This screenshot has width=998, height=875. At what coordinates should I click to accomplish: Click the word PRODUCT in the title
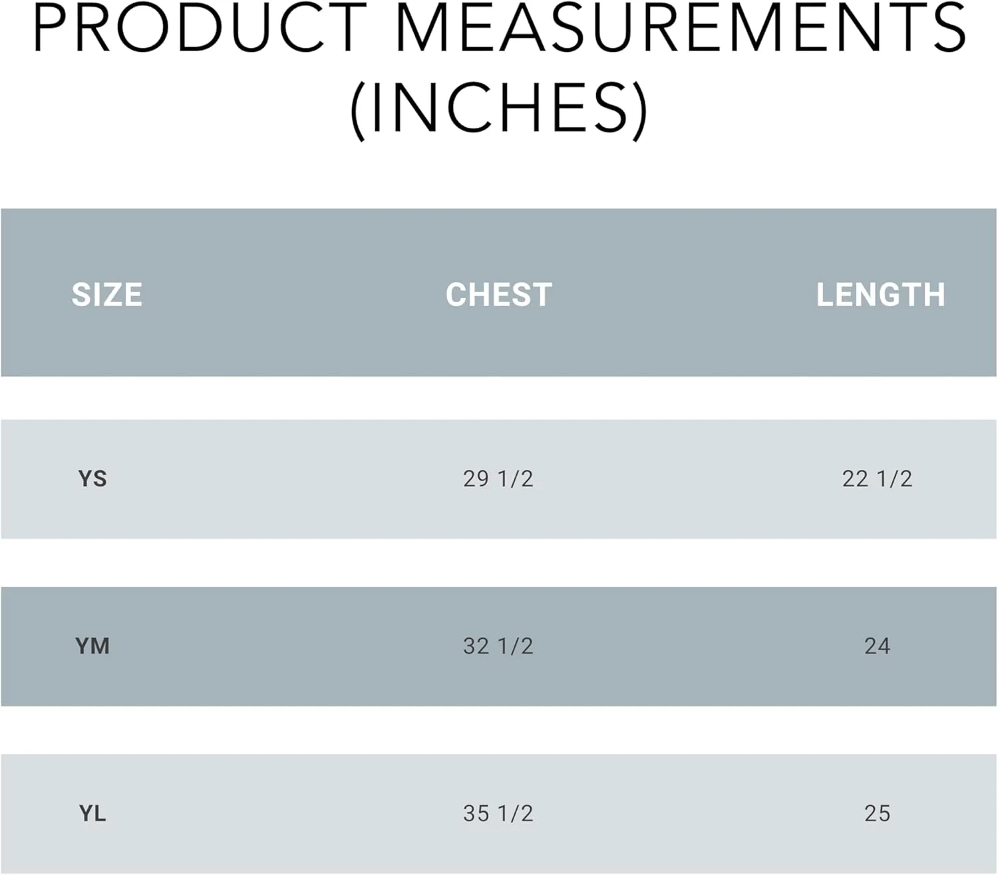point(200,28)
